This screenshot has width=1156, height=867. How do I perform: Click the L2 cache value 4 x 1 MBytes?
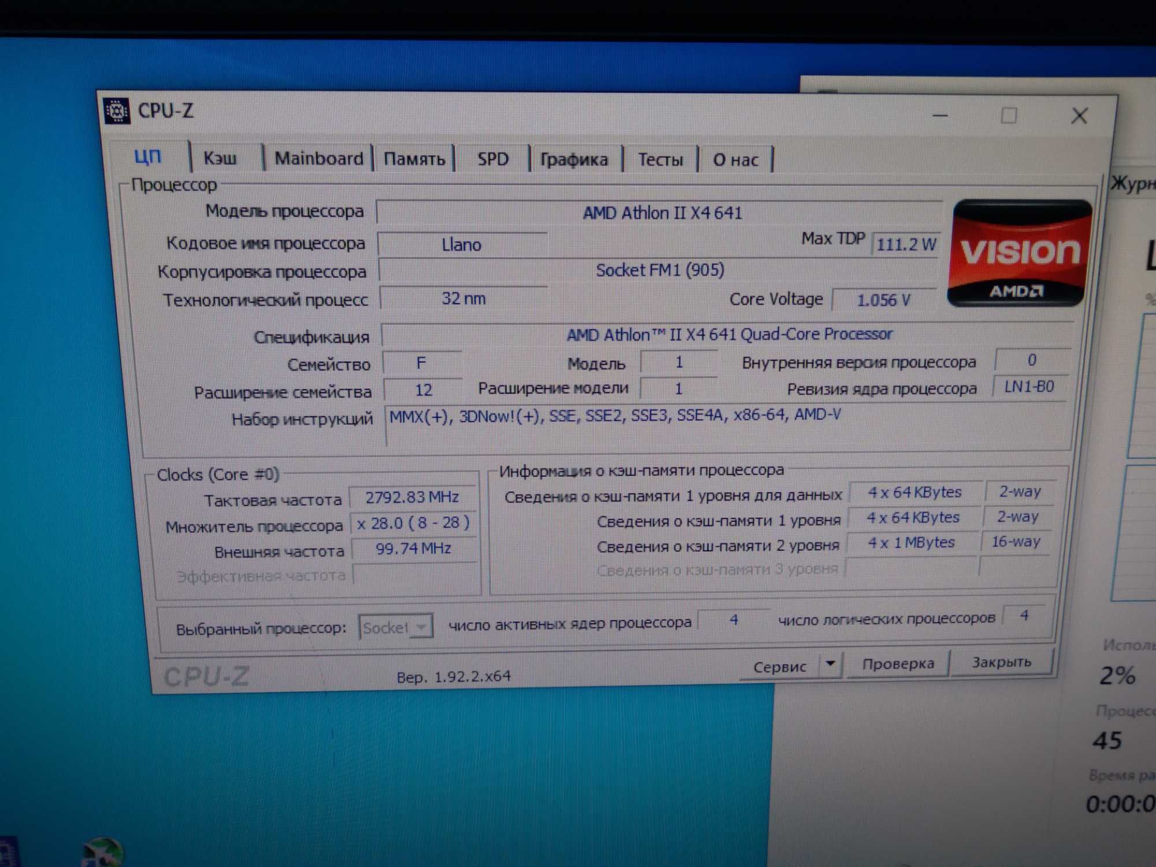912,543
